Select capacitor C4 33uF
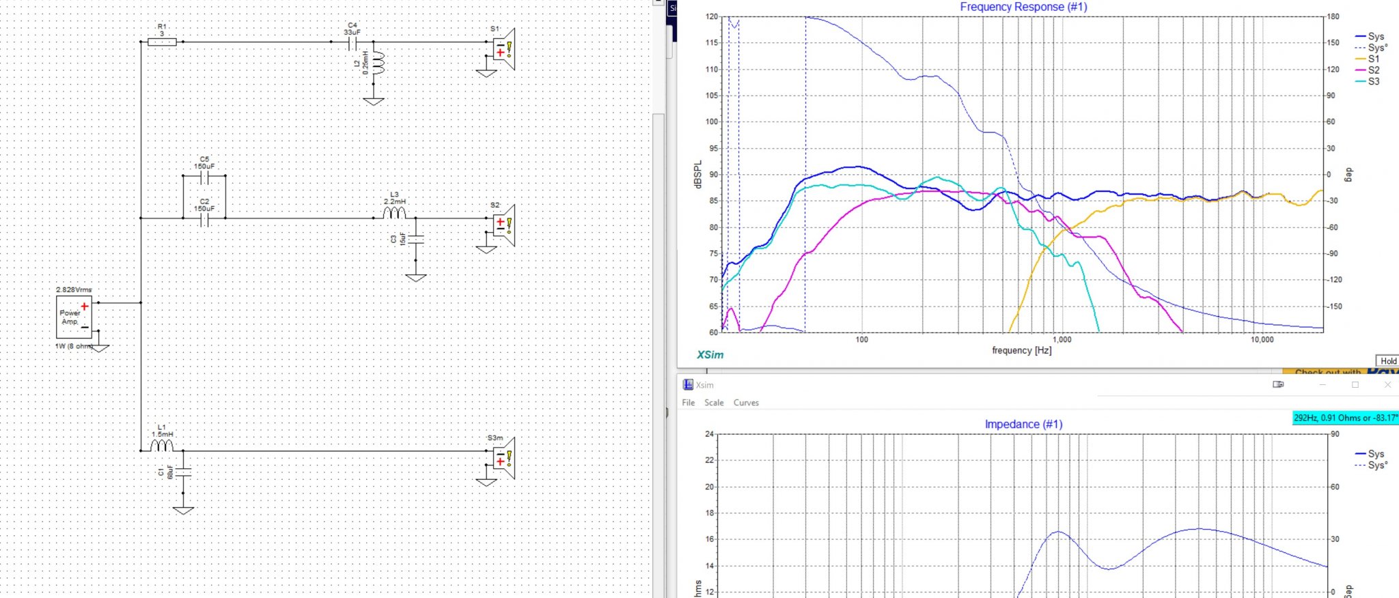 click(352, 42)
